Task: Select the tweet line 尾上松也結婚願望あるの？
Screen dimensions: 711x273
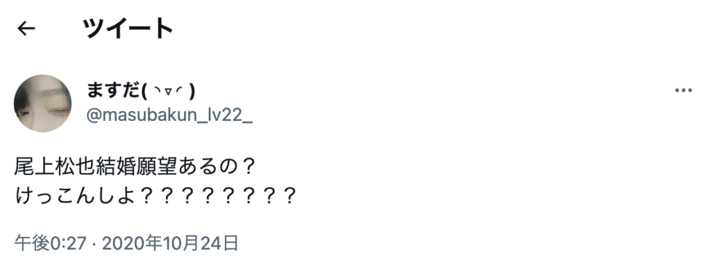Action: point(135,167)
